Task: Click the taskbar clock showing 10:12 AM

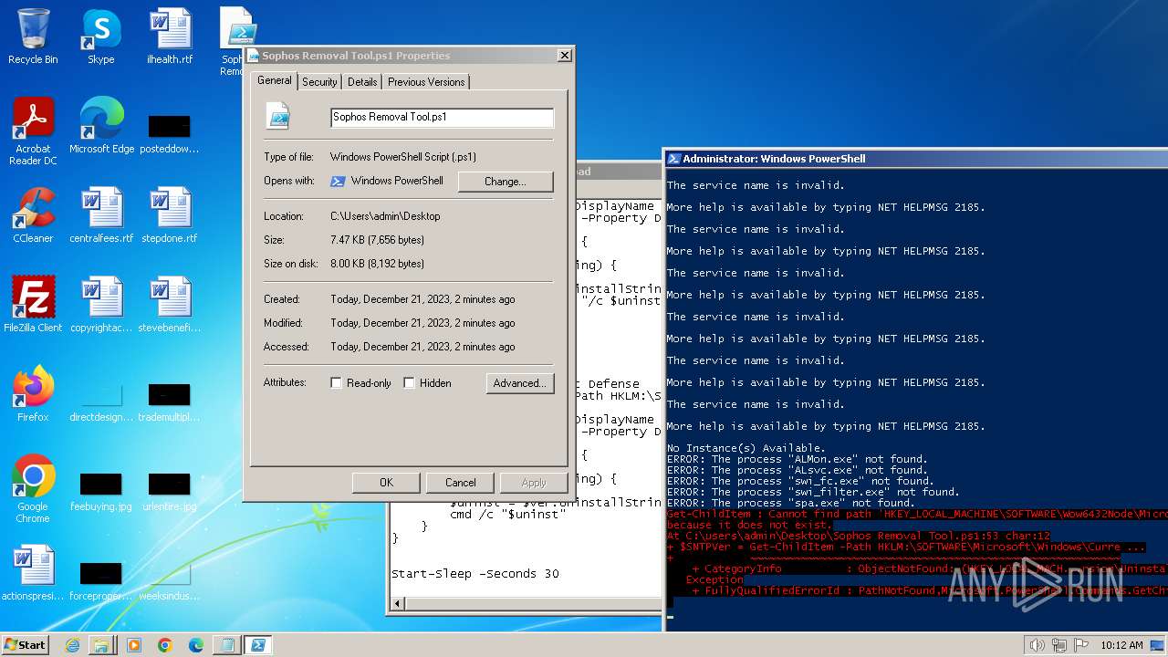Action: (1121, 645)
